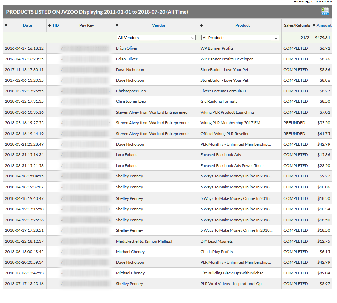Sort by the Vendor column link

[159, 25]
